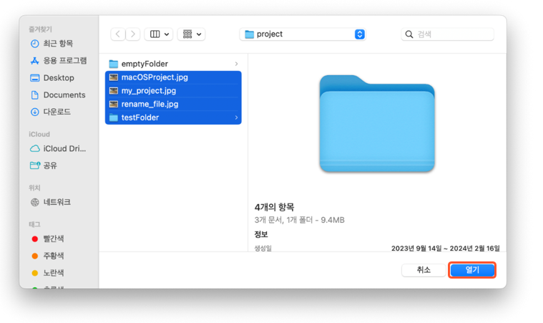Expand testFolder with its chevron
Image resolution: width=543 pixels, height=323 pixels.
(236, 117)
